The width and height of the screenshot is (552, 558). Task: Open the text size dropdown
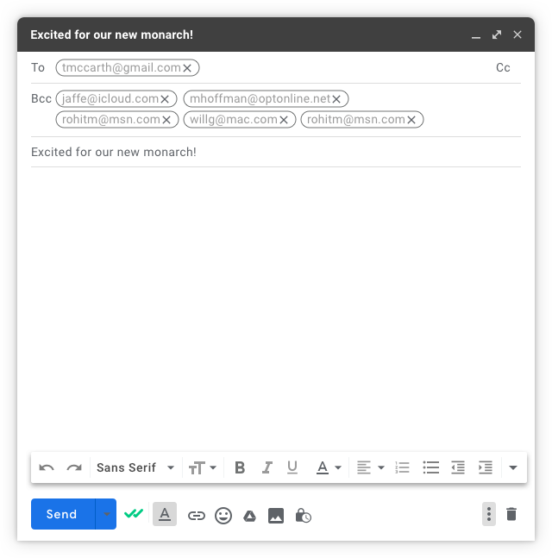point(202,467)
